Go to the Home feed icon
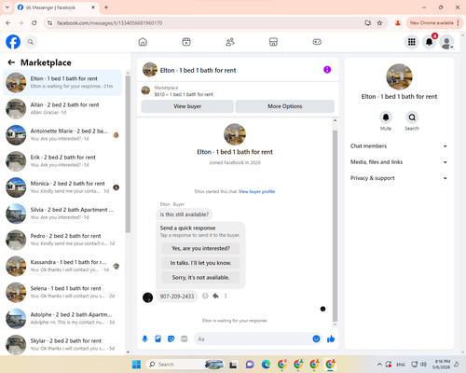 143,42
